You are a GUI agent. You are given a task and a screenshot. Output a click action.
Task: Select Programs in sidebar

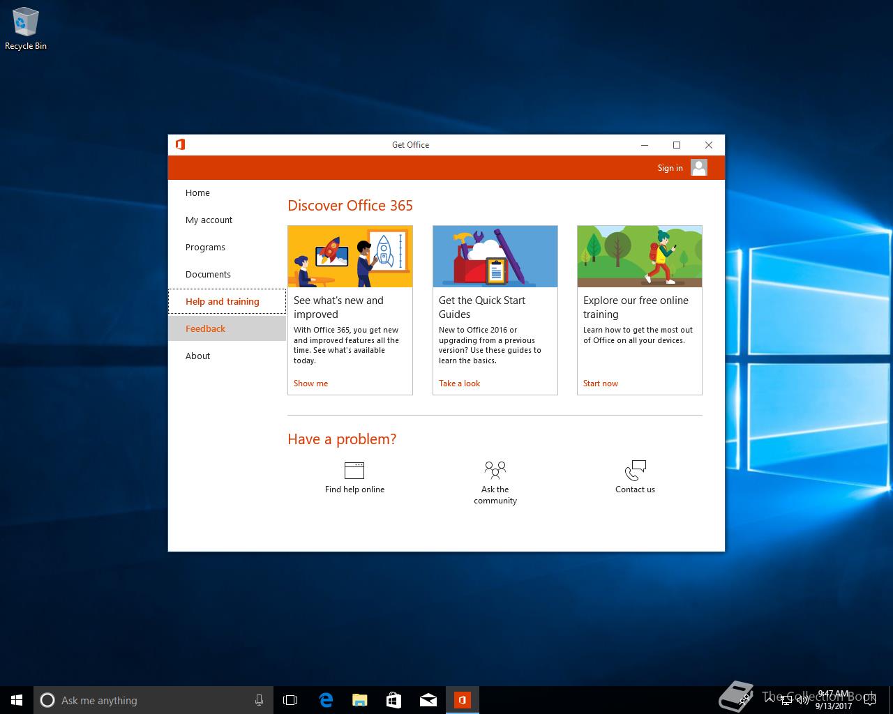[227, 247]
